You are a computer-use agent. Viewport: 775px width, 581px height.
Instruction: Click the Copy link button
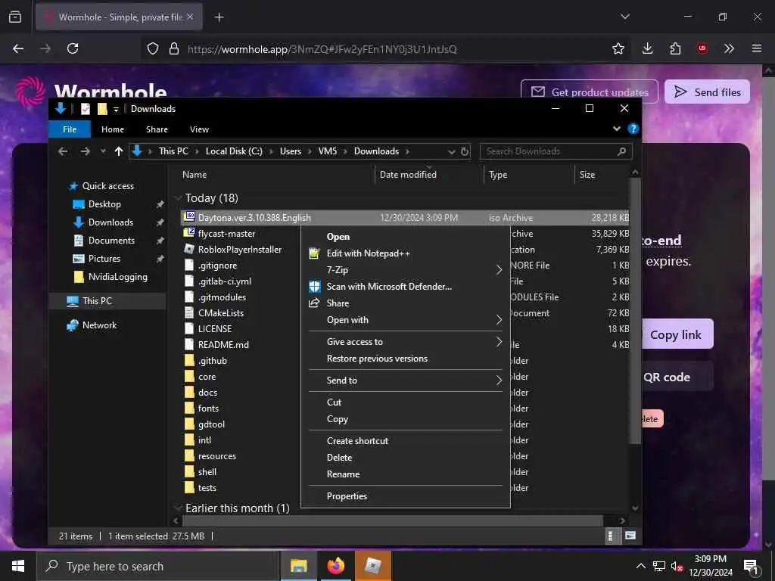676,334
